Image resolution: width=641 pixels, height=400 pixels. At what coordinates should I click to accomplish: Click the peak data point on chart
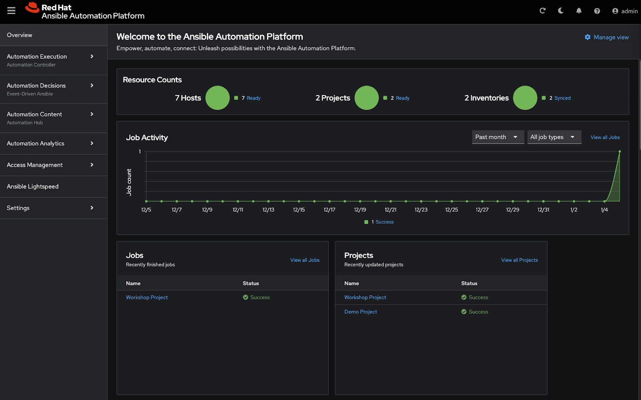point(620,152)
